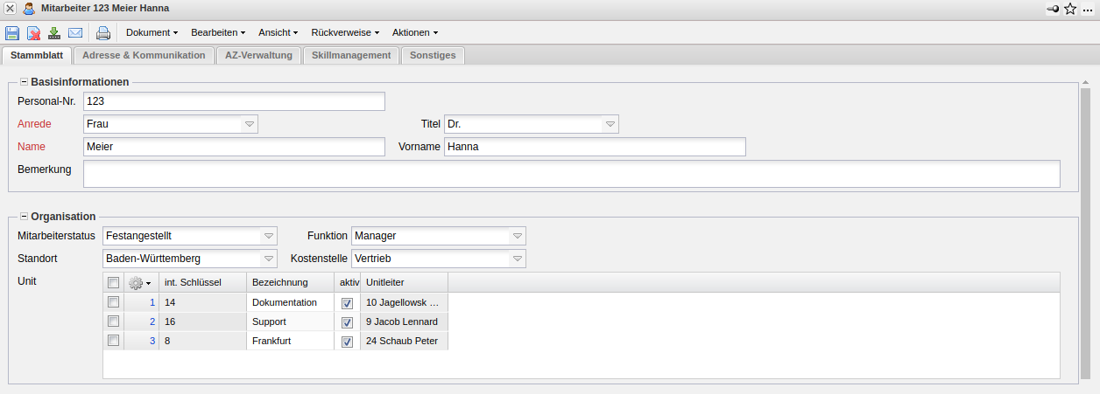Print the employee record using printer icon

[103, 33]
